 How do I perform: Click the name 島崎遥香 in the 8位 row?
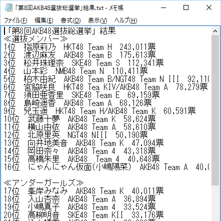39,103
